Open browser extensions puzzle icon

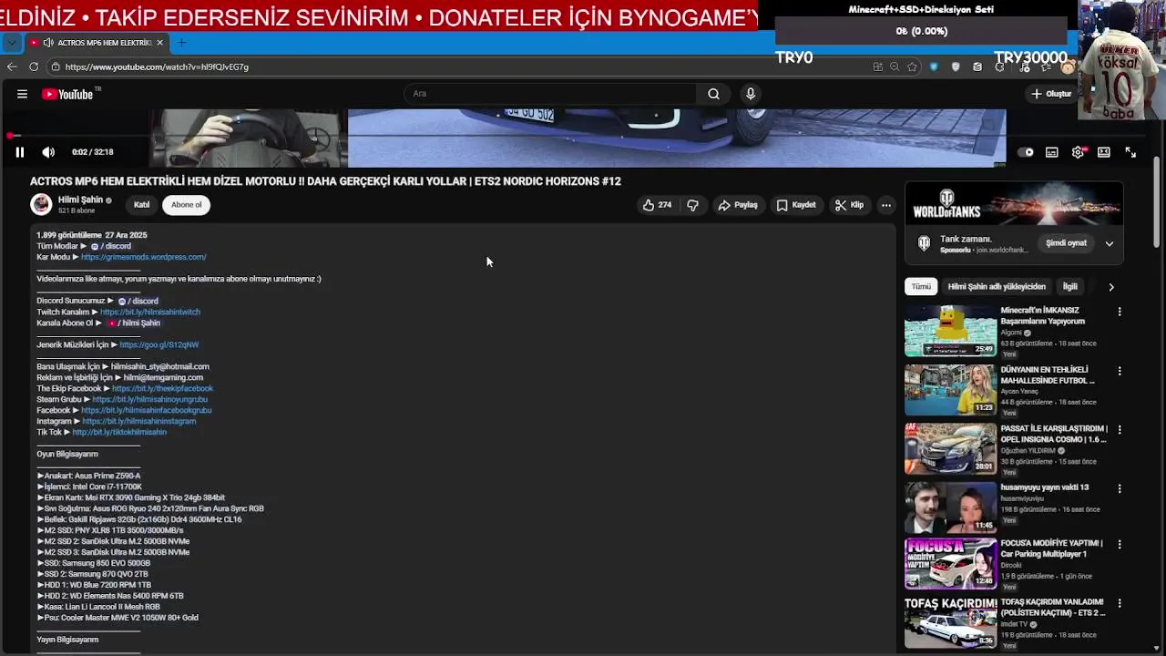999,67
